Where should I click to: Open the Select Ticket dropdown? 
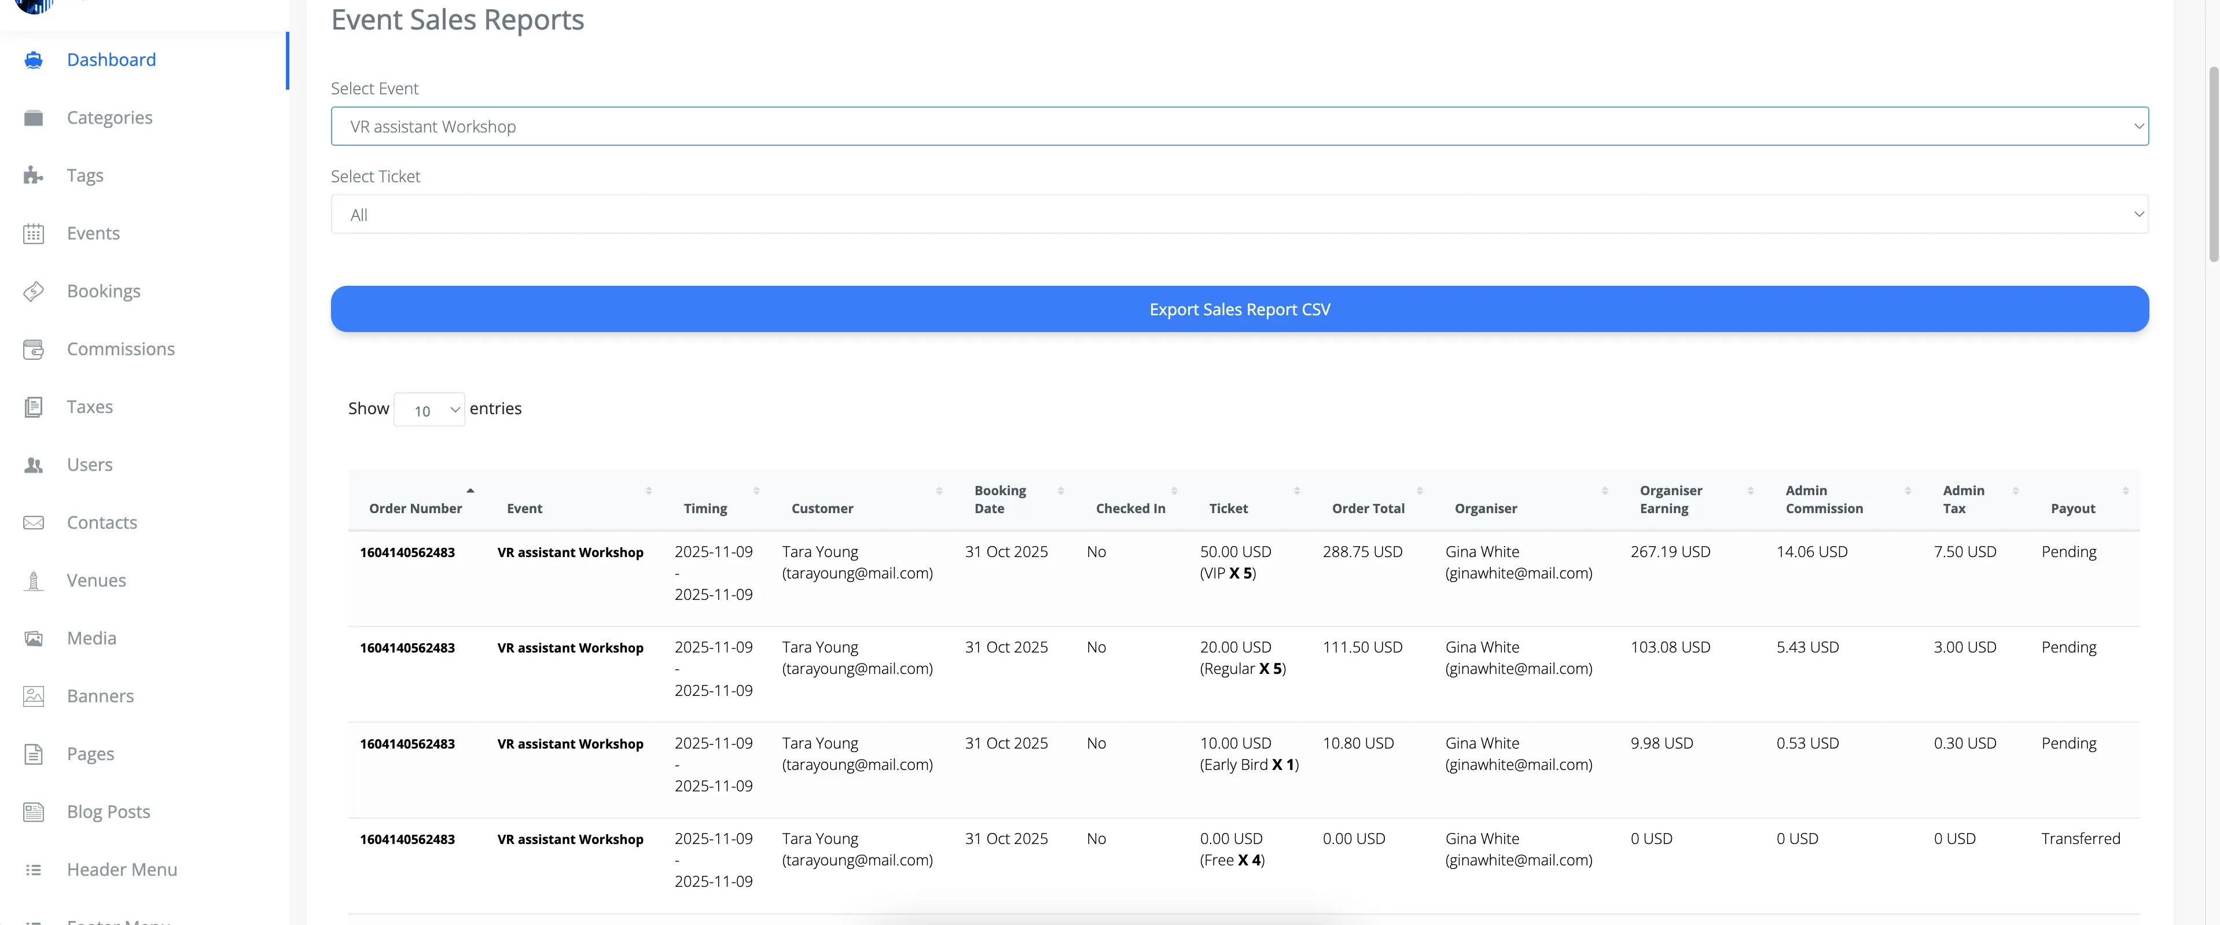1239,215
